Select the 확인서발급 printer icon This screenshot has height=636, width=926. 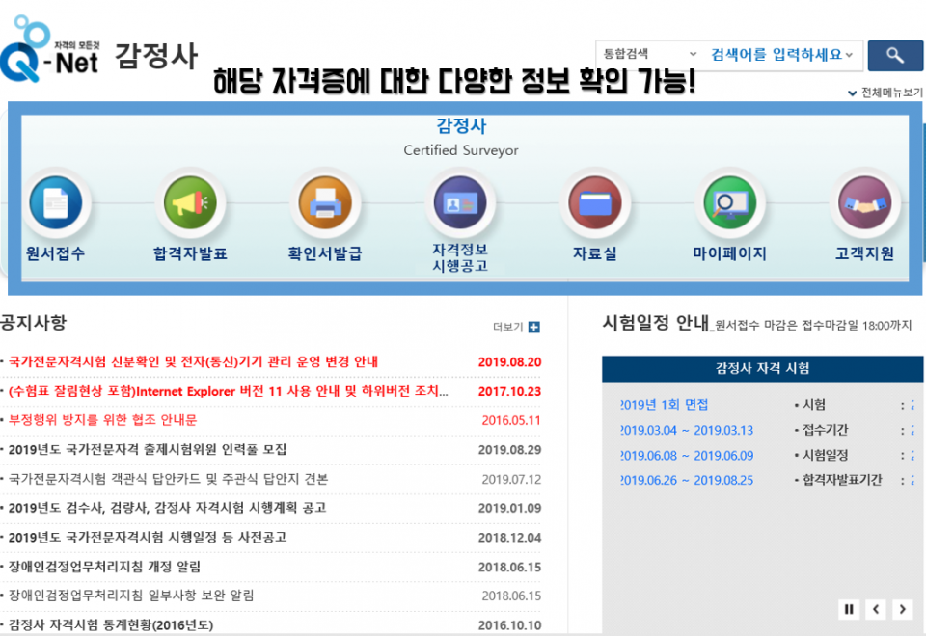click(325, 203)
